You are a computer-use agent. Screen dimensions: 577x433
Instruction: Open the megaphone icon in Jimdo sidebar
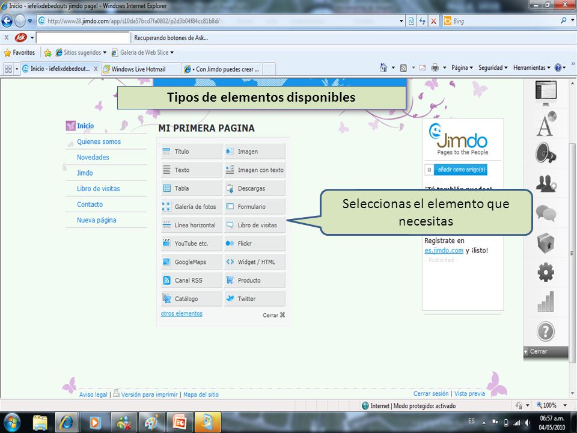pos(546,153)
